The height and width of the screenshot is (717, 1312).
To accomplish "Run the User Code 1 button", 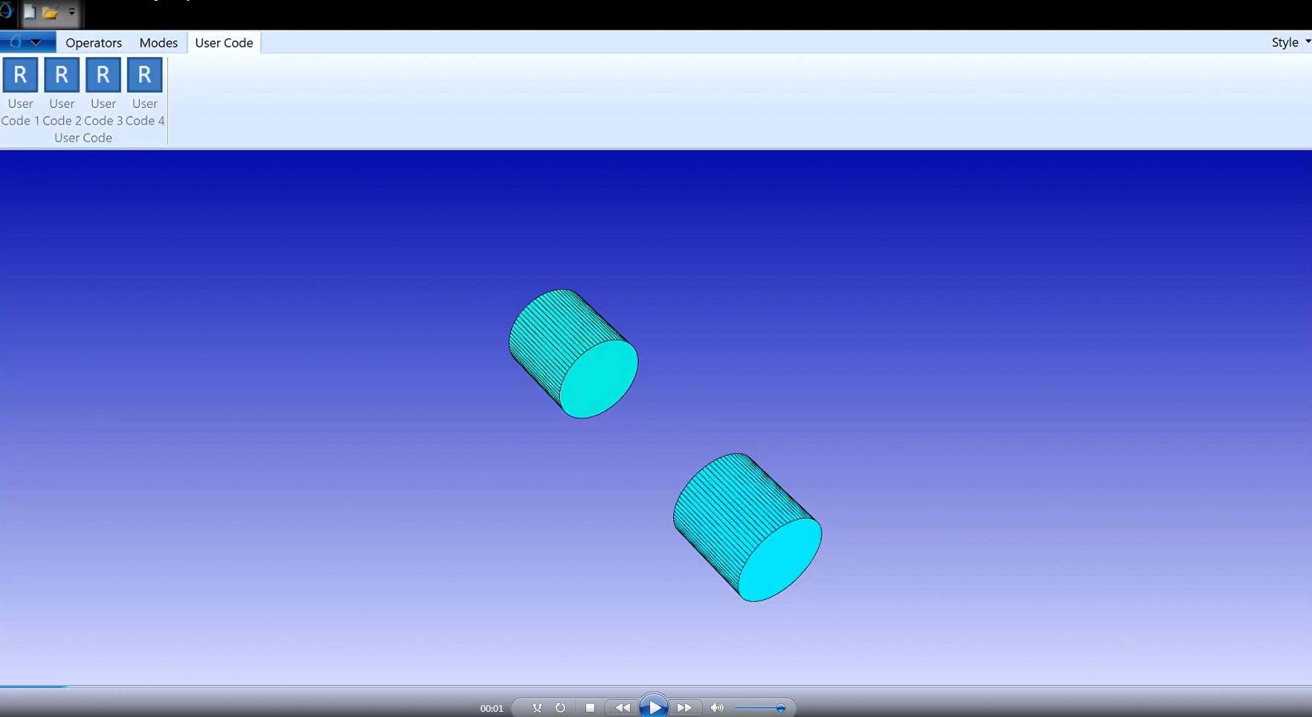I will (20, 92).
